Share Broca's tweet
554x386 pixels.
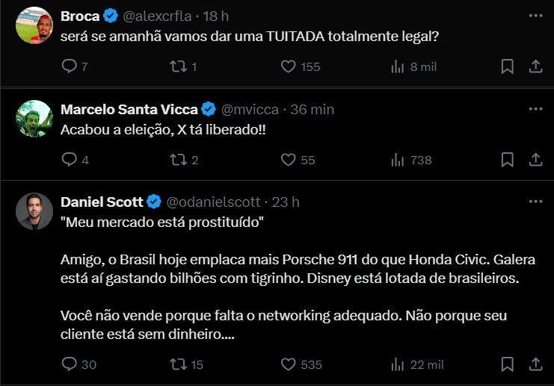(x=535, y=66)
